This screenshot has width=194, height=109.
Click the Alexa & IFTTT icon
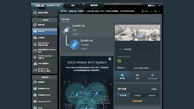(x=35, y=102)
